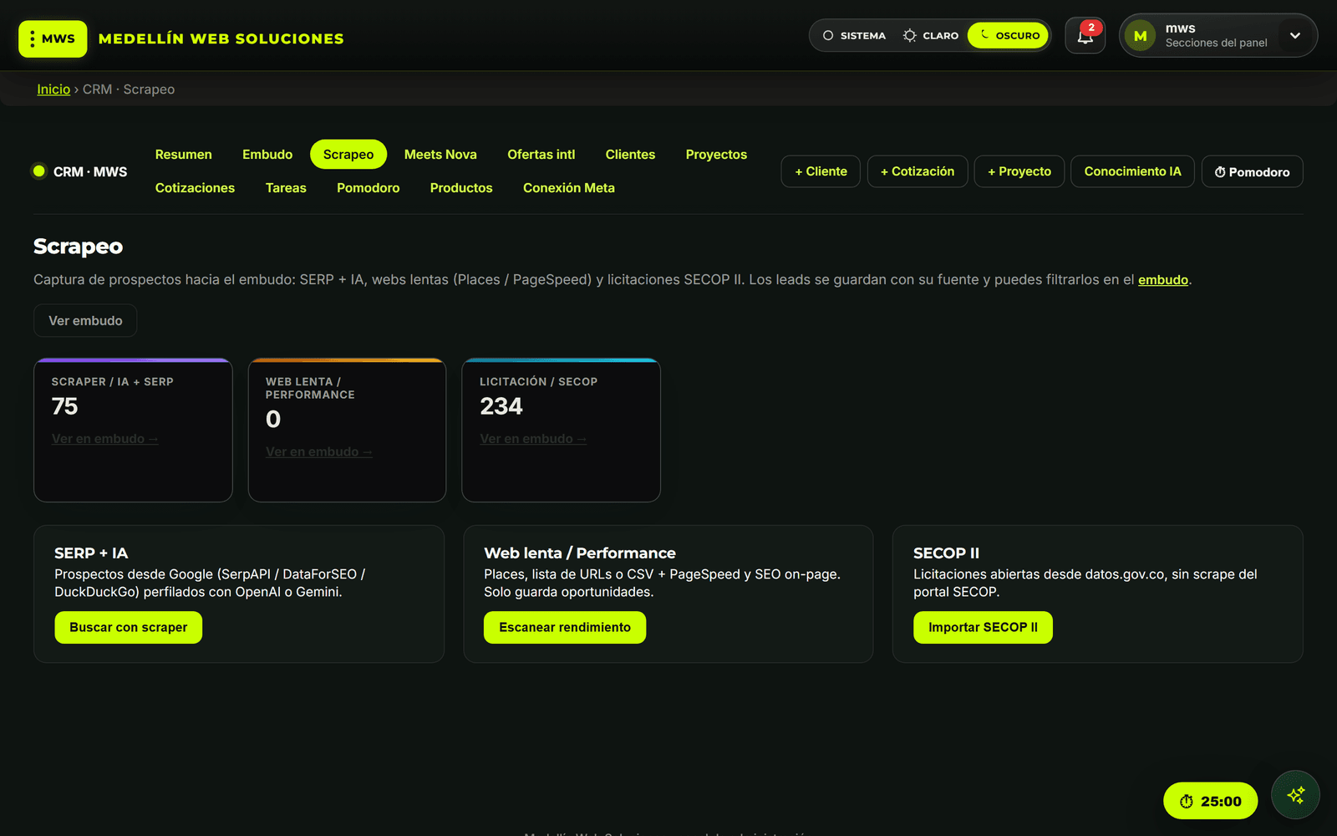The image size is (1337, 836).
Task: Open the notifications bell
Action: 1085,36
